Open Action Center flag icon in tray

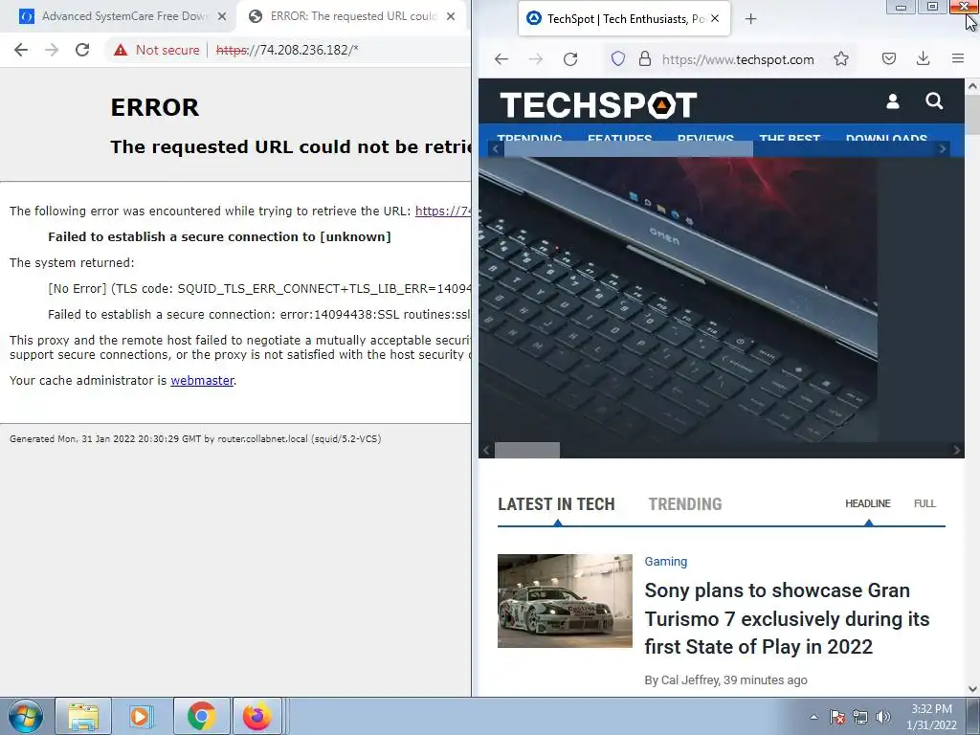tap(836, 717)
